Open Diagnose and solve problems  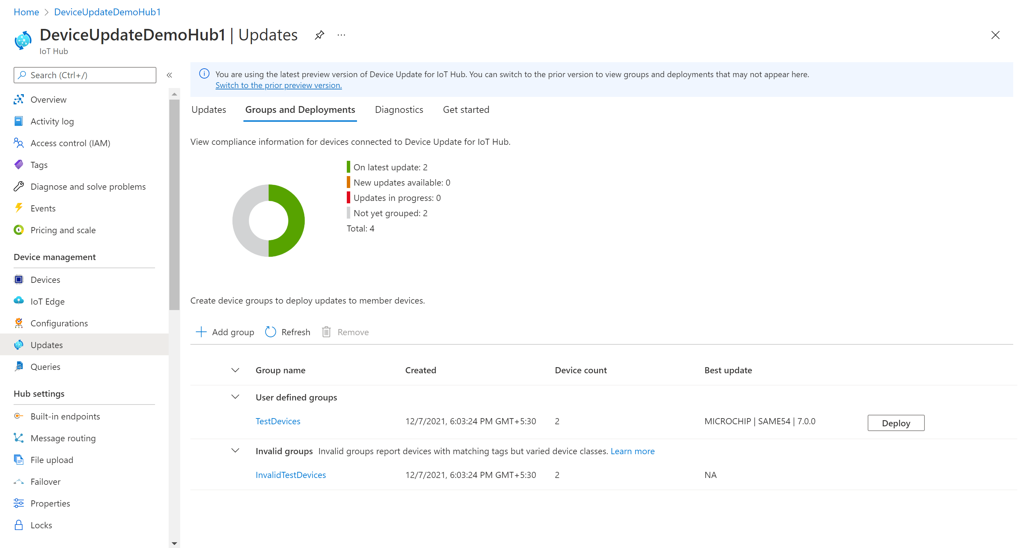click(88, 187)
